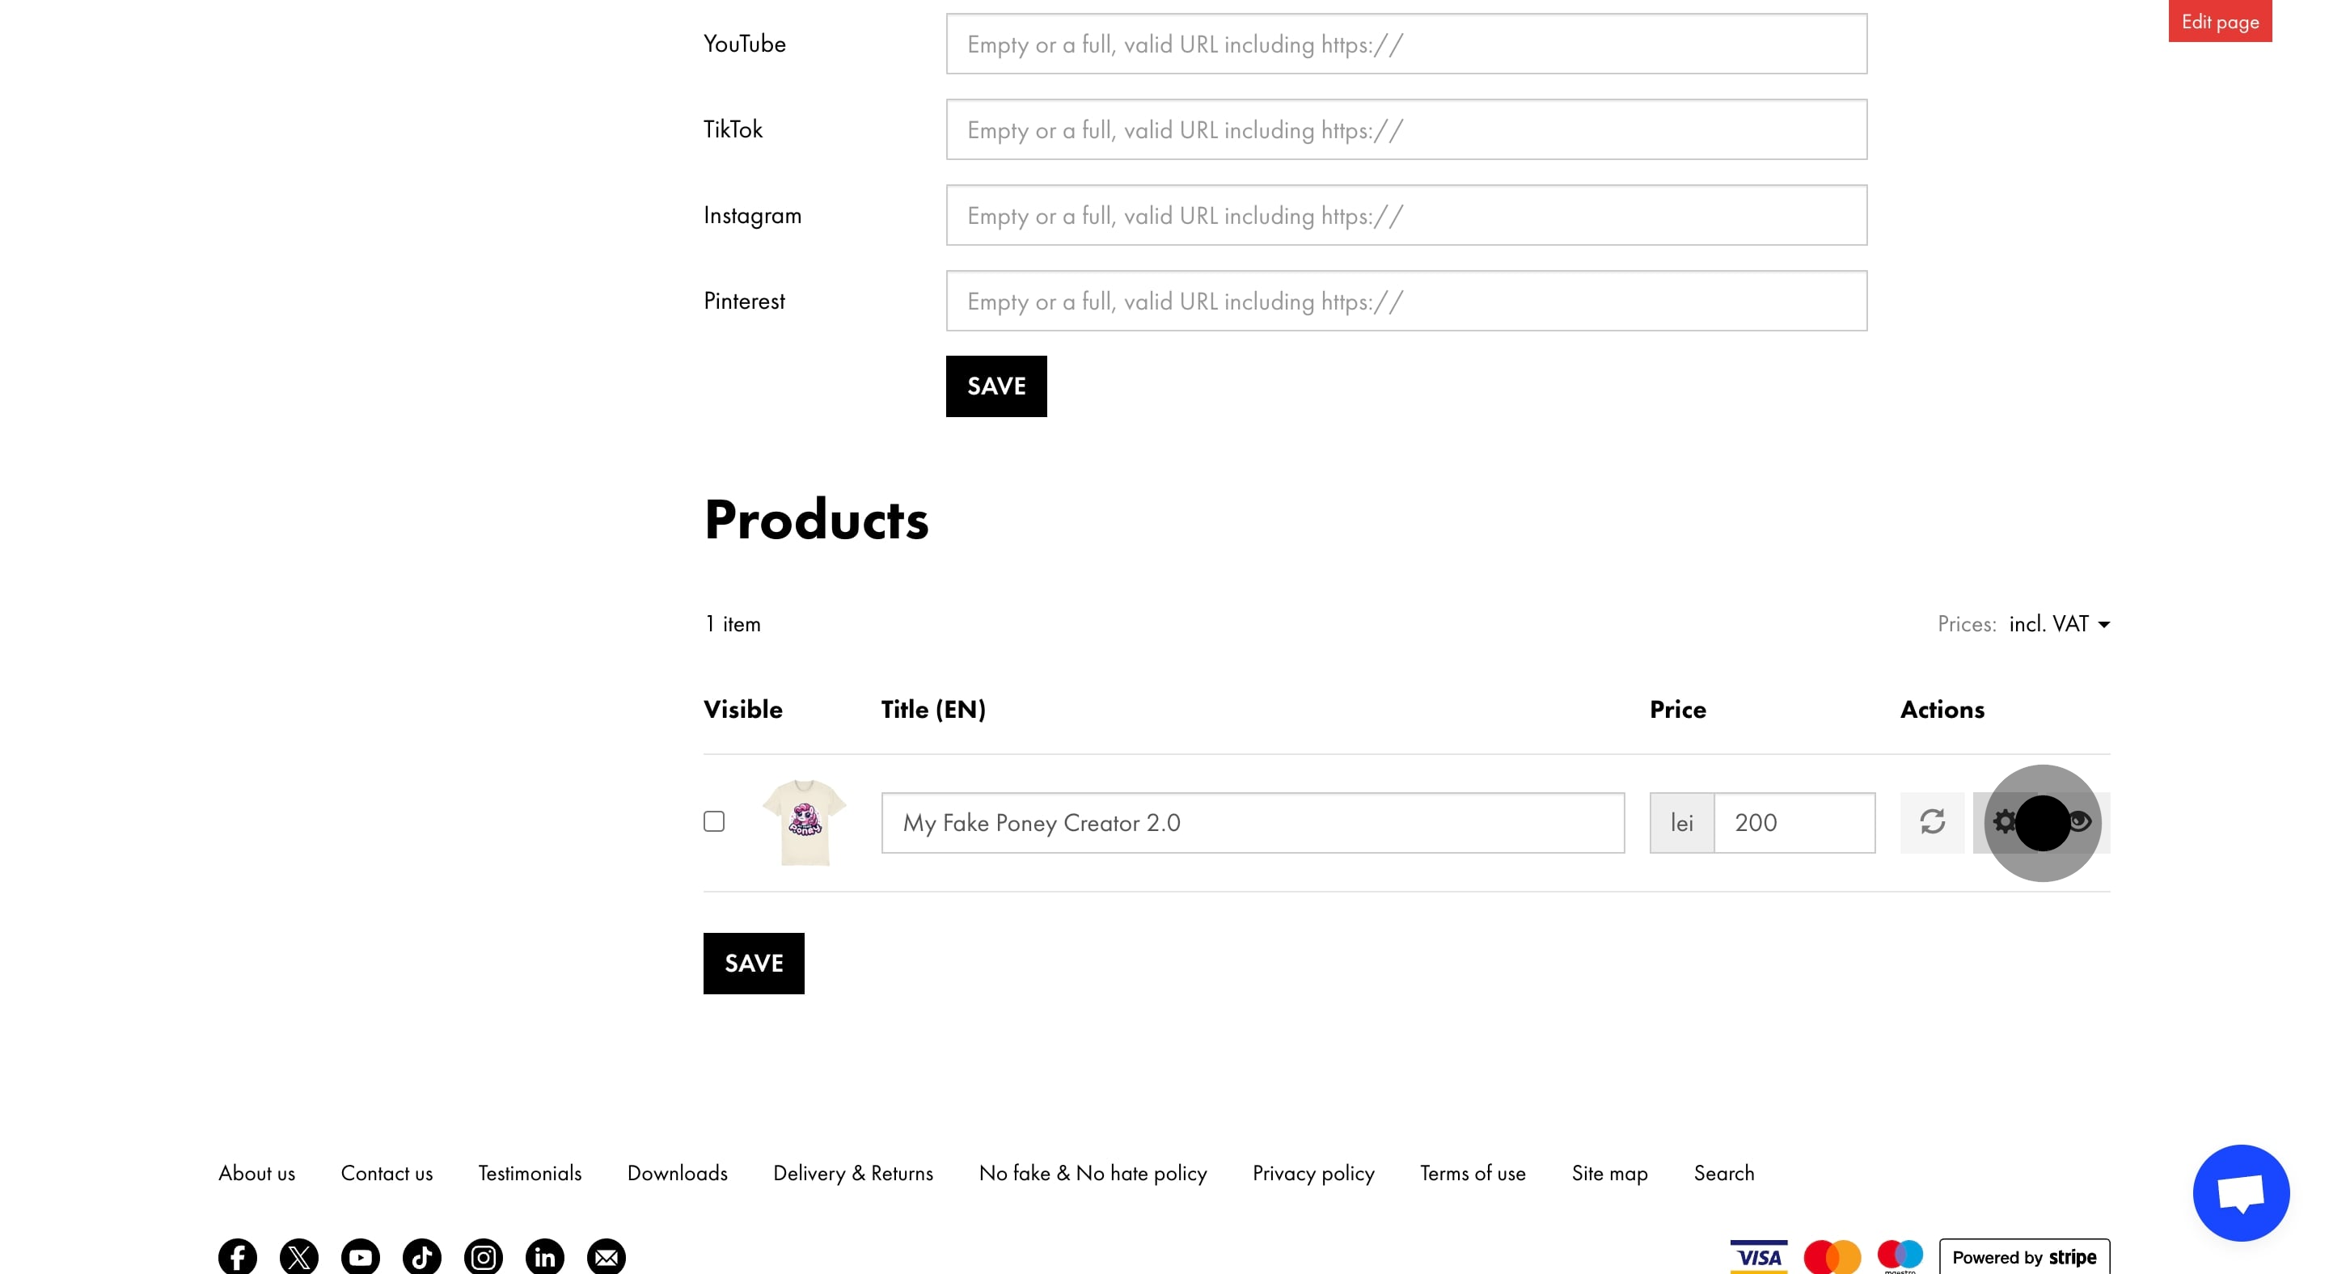Image resolution: width=2329 pixels, height=1274 pixels.
Task: Go to the Site map footer link
Action: 1609,1173
